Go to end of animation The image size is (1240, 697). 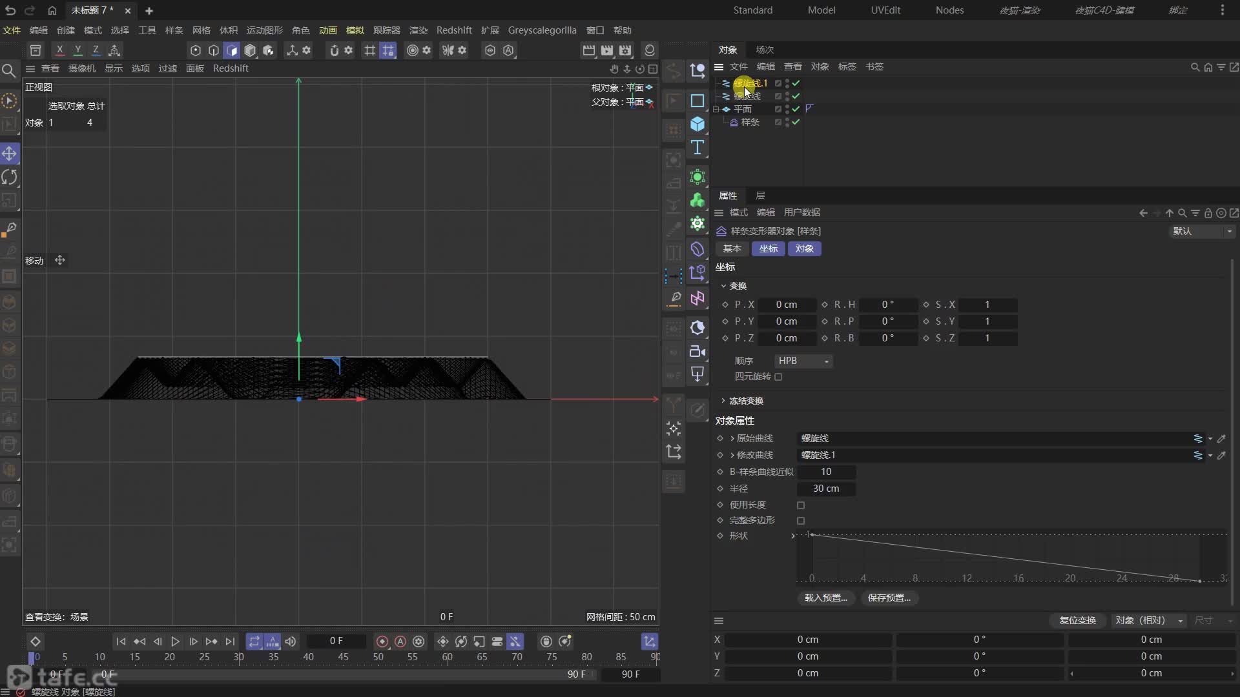click(230, 641)
